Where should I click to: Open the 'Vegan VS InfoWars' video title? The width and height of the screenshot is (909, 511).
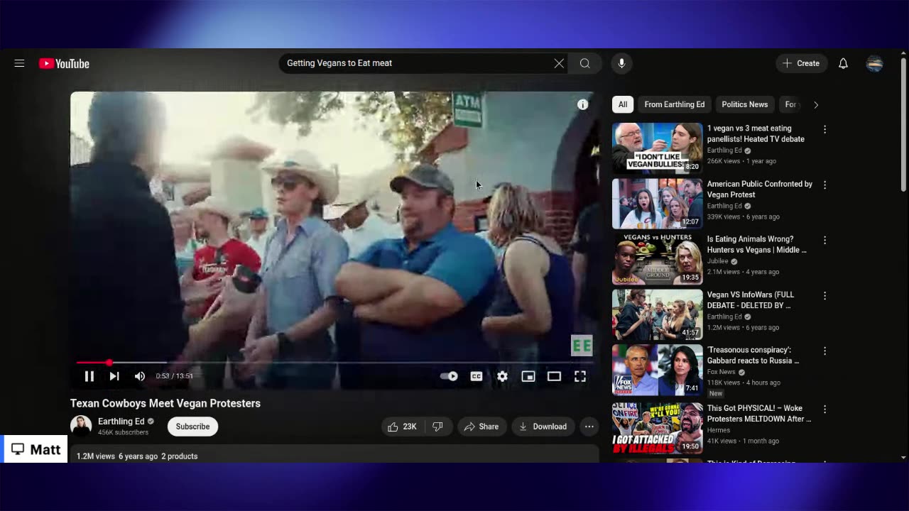[750, 300]
